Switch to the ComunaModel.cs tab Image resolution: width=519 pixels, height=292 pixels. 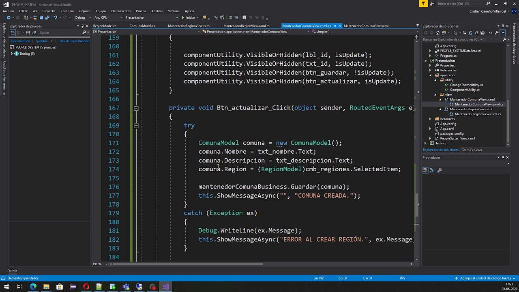click(x=142, y=26)
